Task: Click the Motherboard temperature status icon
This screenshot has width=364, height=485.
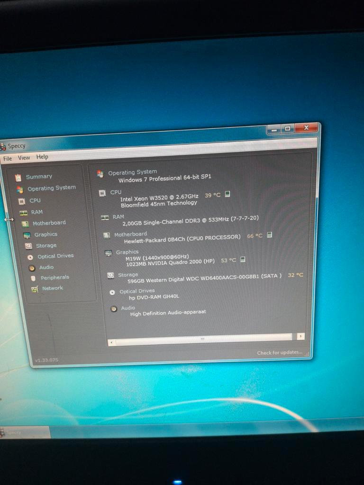Action: coord(269,235)
